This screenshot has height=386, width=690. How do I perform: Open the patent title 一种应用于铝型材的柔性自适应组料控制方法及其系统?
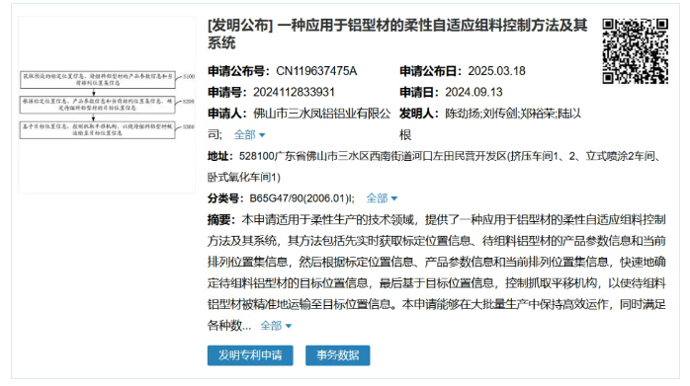pos(397,34)
